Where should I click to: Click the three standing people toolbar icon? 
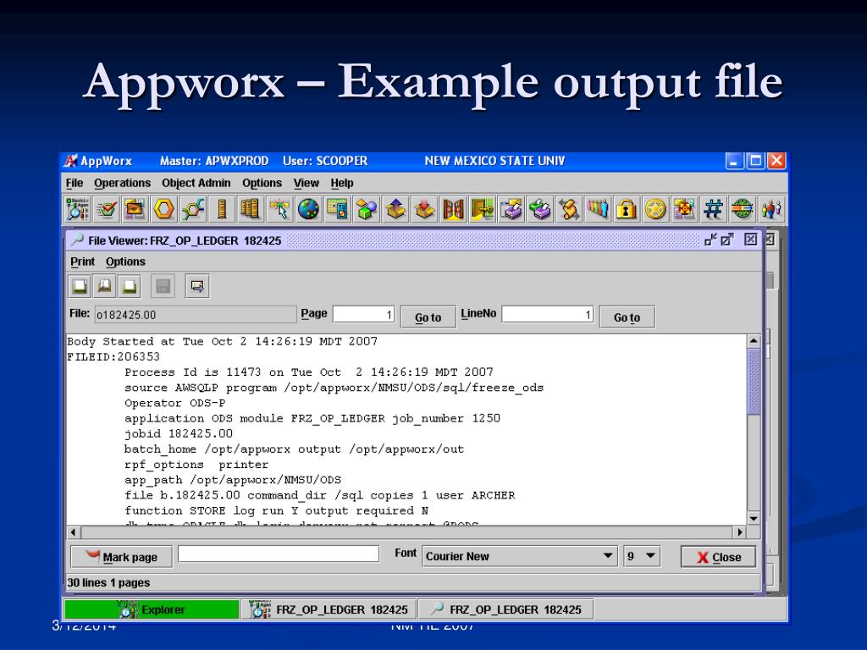pos(770,210)
